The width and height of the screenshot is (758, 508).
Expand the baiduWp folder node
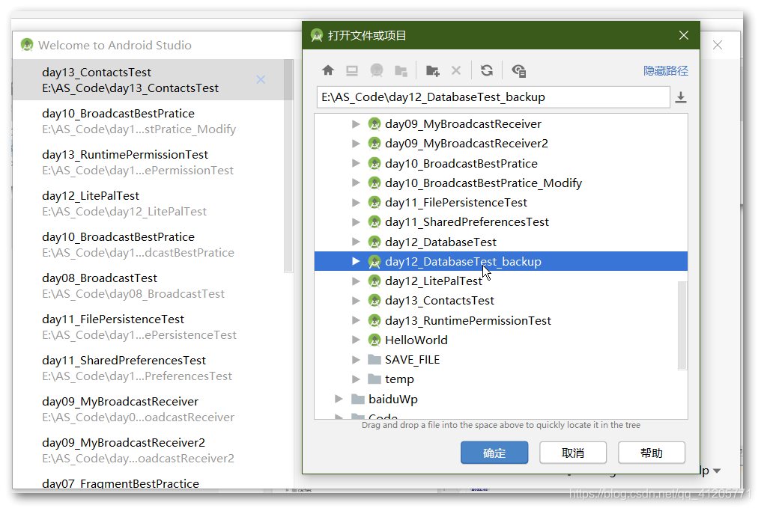[x=339, y=399]
